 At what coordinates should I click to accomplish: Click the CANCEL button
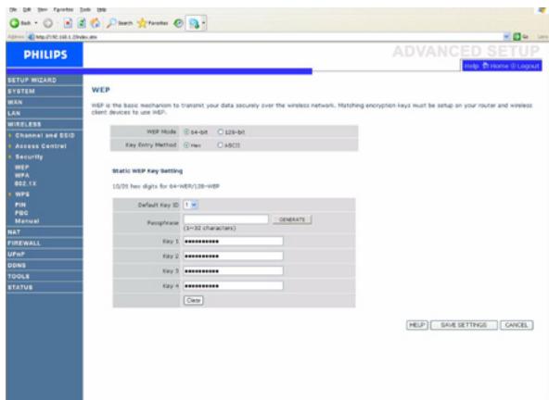point(517,325)
